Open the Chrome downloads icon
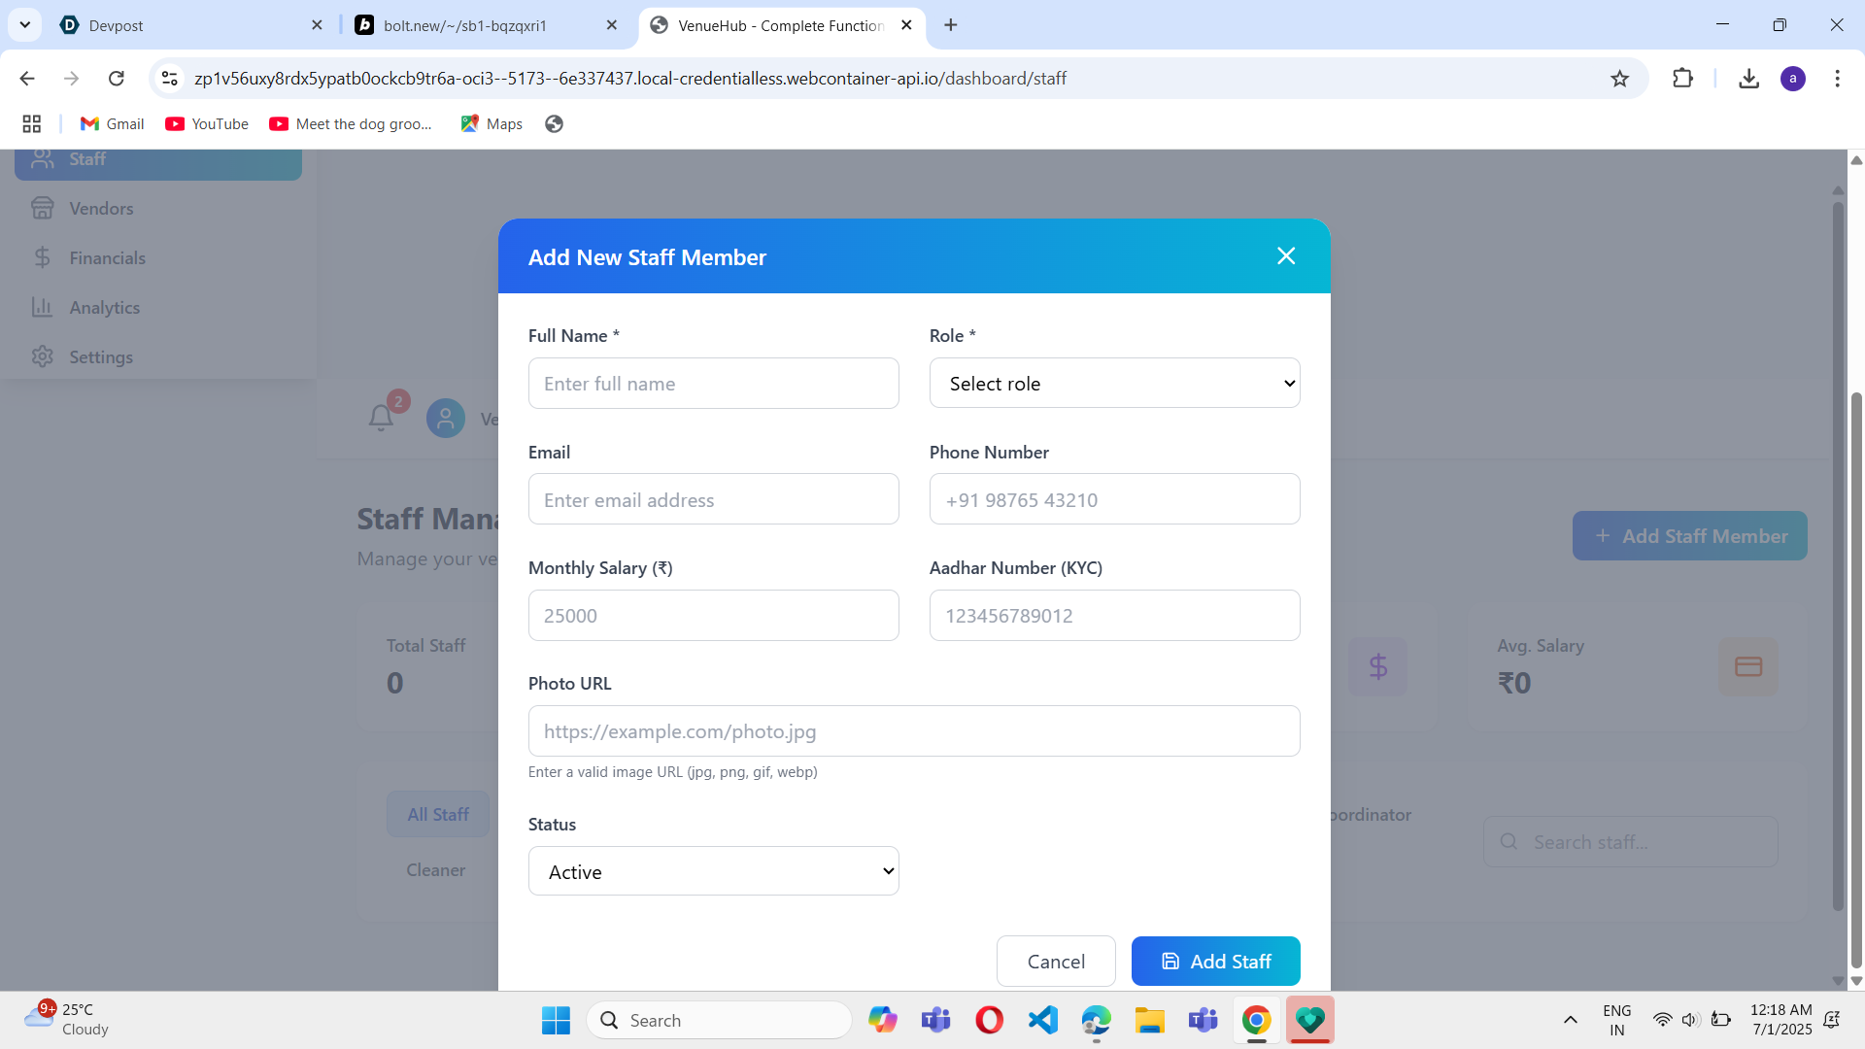The height and width of the screenshot is (1049, 1865). pyautogui.click(x=1748, y=79)
